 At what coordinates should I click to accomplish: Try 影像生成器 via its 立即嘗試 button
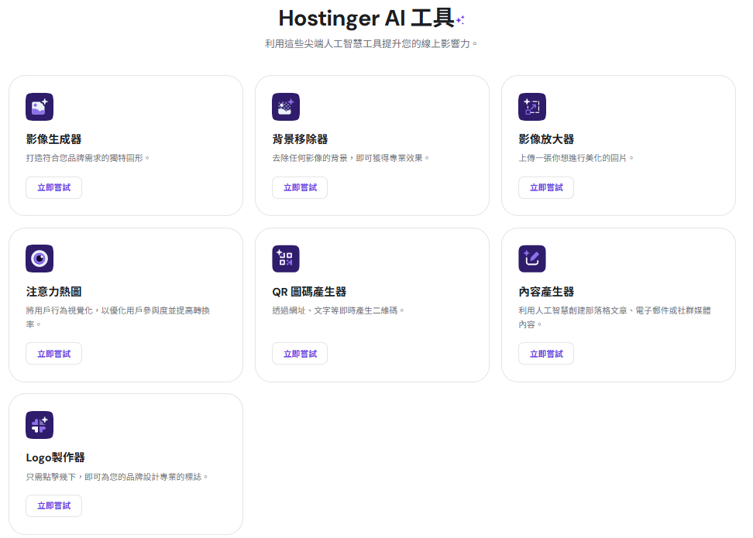click(53, 187)
